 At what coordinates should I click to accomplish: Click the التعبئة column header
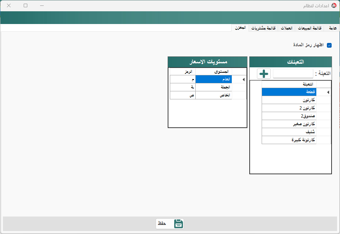(x=289, y=84)
